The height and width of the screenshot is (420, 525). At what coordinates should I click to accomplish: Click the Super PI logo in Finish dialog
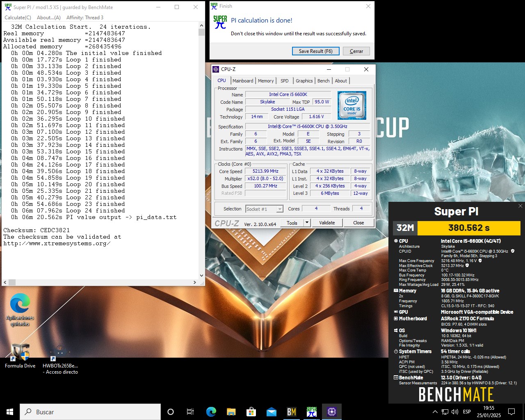coord(220,22)
